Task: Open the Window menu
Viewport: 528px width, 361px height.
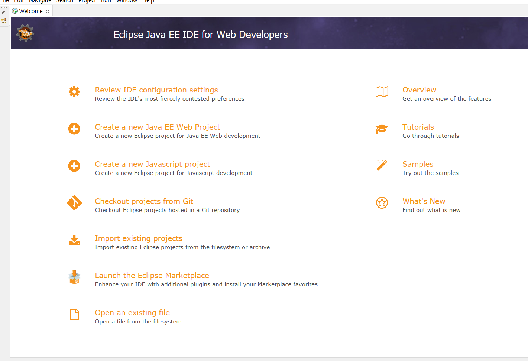Action: coord(127,1)
